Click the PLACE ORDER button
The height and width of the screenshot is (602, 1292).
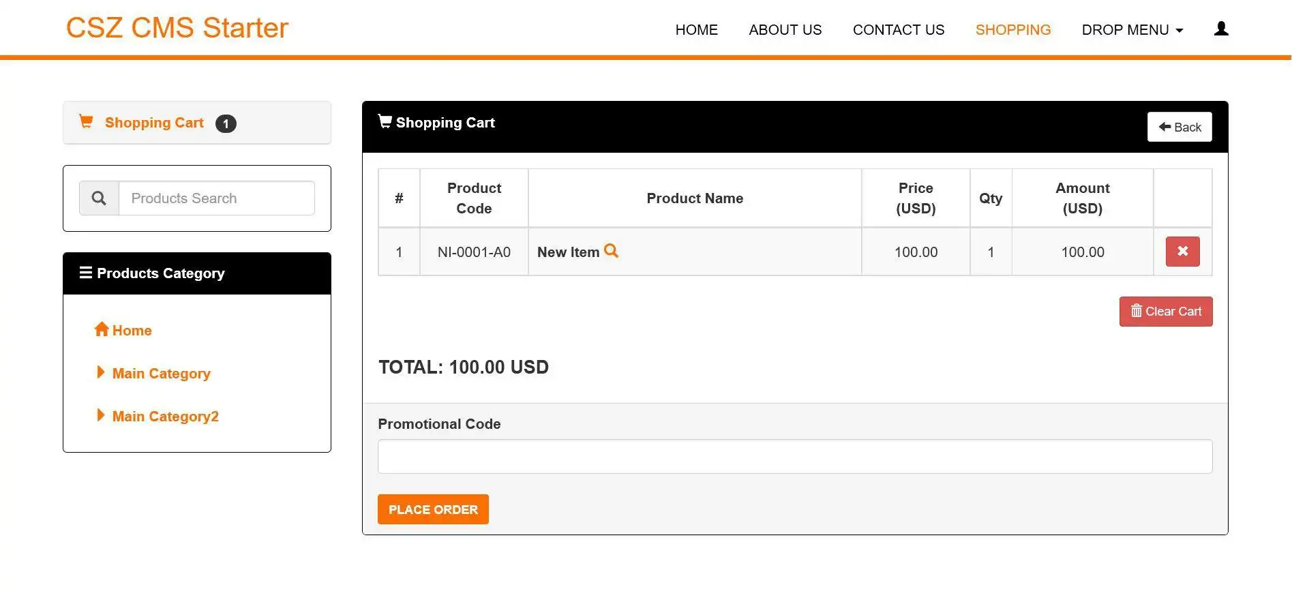(433, 509)
